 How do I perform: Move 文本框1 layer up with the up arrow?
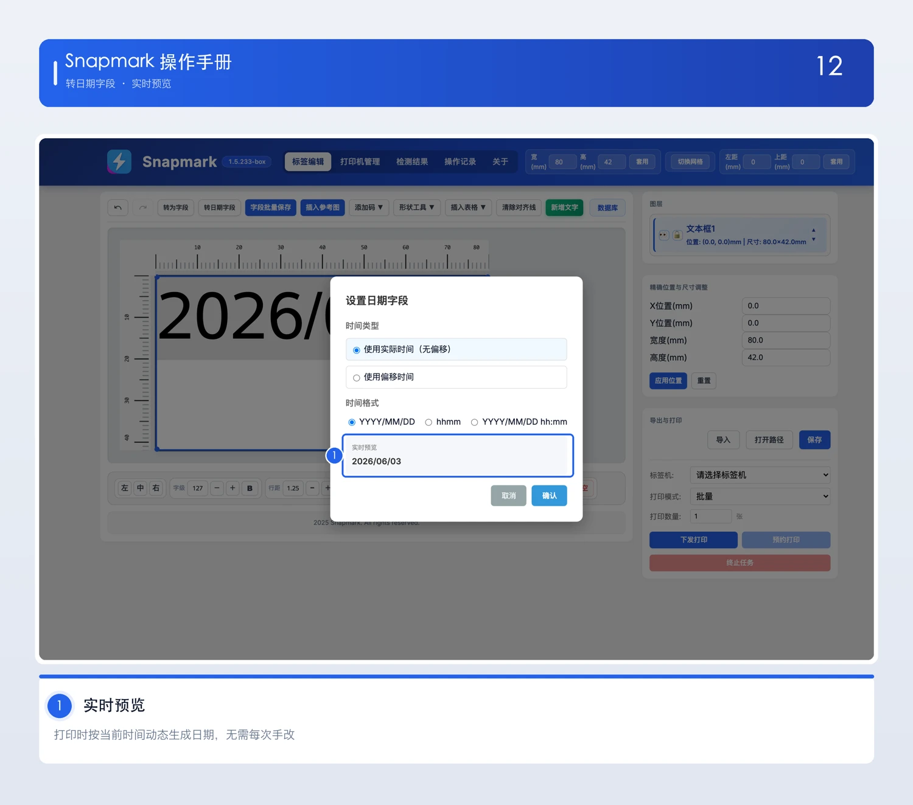pyautogui.click(x=814, y=230)
